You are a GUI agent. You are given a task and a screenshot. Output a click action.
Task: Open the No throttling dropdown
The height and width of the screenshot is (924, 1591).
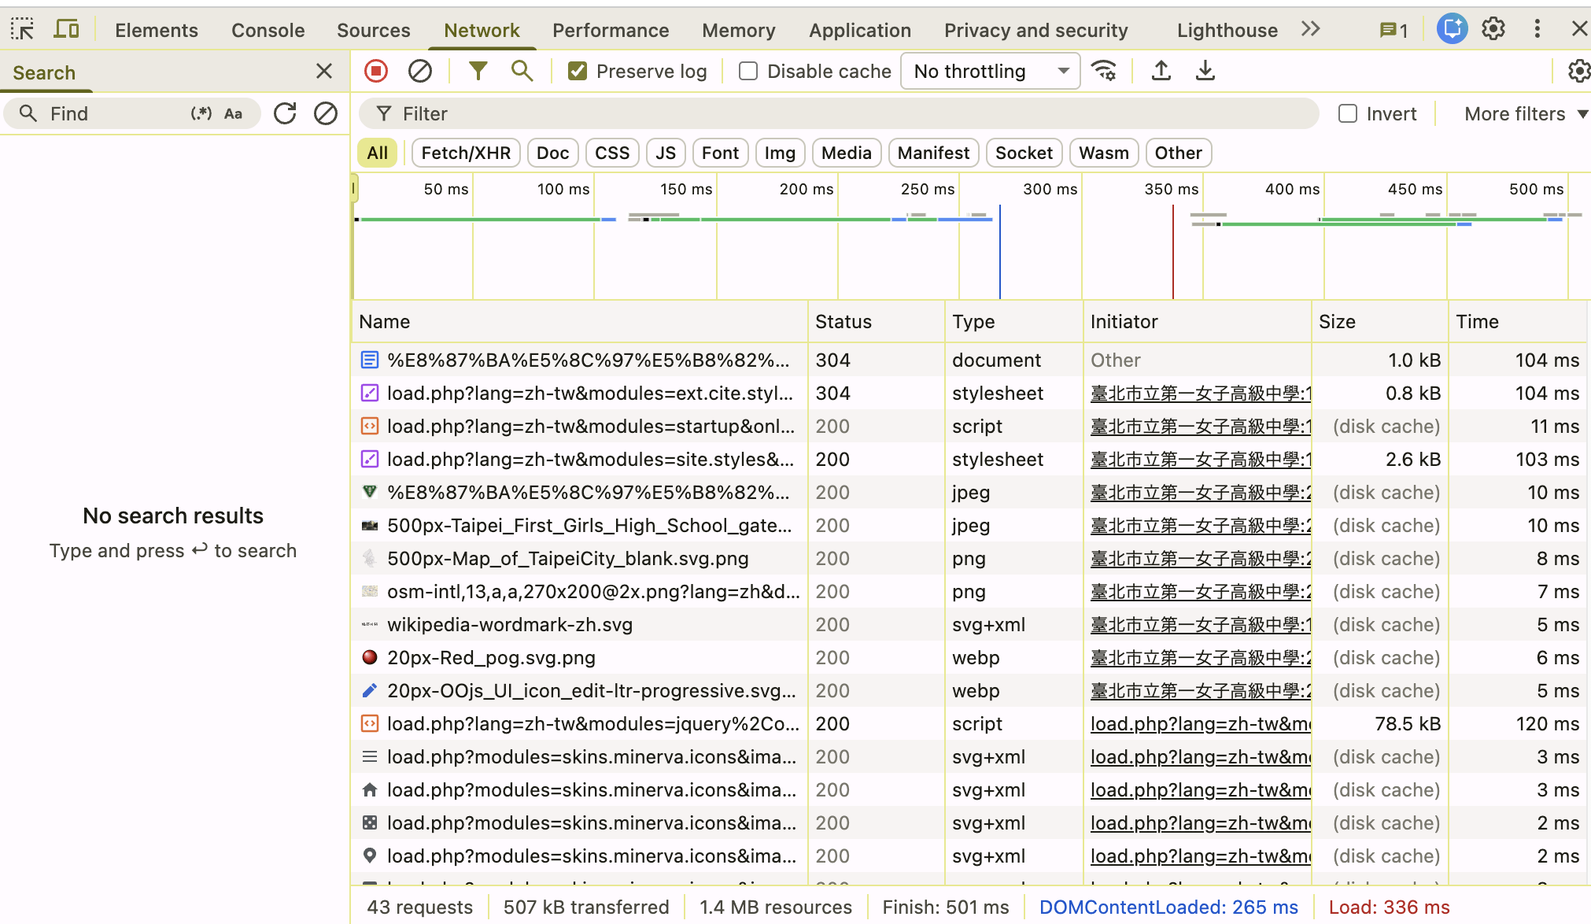(990, 72)
